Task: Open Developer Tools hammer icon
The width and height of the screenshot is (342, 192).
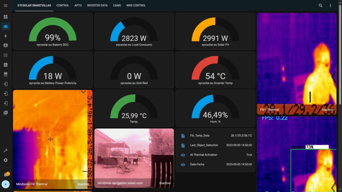Action: click(x=5, y=151)
